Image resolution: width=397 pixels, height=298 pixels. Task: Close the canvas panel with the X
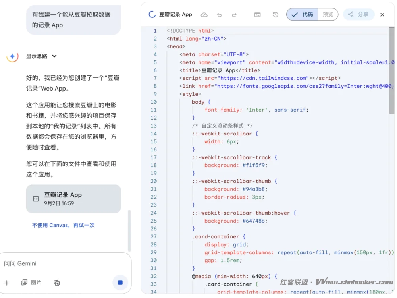(382, 15)
